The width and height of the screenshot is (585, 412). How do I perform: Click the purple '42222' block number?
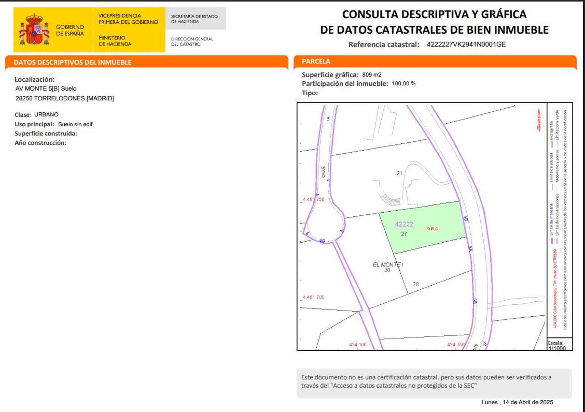pos(404,224)
